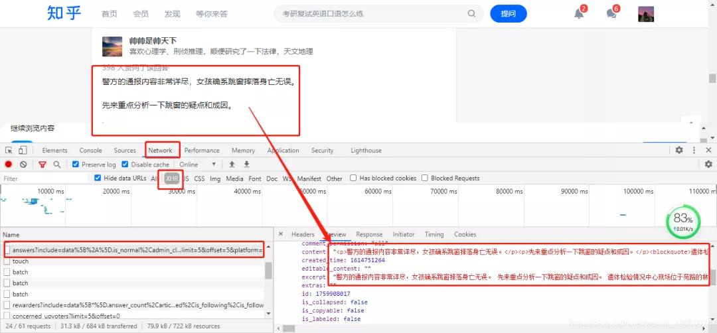
Task: Open author name 帅帅是帅天下
Action: [153, 41]
